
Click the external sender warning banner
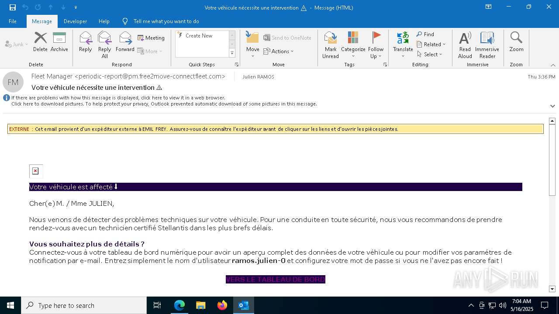(276, 129)
